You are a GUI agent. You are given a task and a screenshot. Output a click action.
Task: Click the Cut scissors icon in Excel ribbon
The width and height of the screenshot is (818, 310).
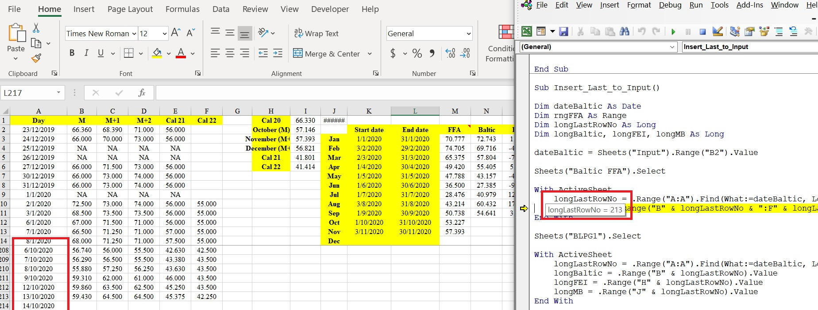tap(36, 28)
